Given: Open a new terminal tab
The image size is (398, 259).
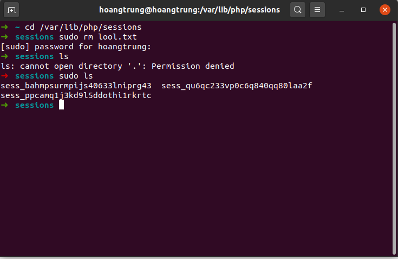Looking at the screenshot, I should click(x=12, y=10).
